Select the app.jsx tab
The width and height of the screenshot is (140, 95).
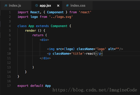click(x=47, y=6)
